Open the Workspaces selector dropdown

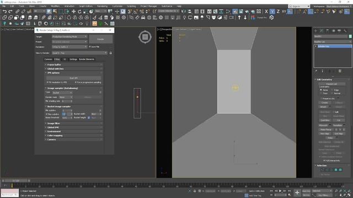point(339,6)
